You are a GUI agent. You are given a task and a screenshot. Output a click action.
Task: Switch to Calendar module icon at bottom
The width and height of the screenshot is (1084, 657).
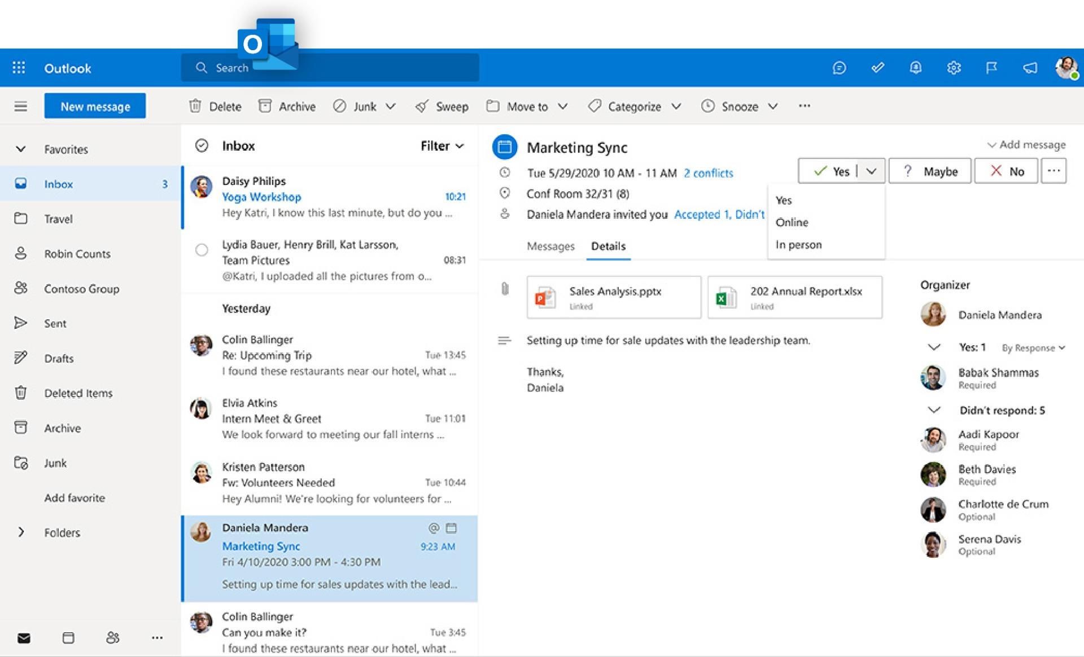pyautogui.click(x=68, y=638)
